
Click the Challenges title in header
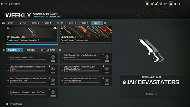coord(13,4)
